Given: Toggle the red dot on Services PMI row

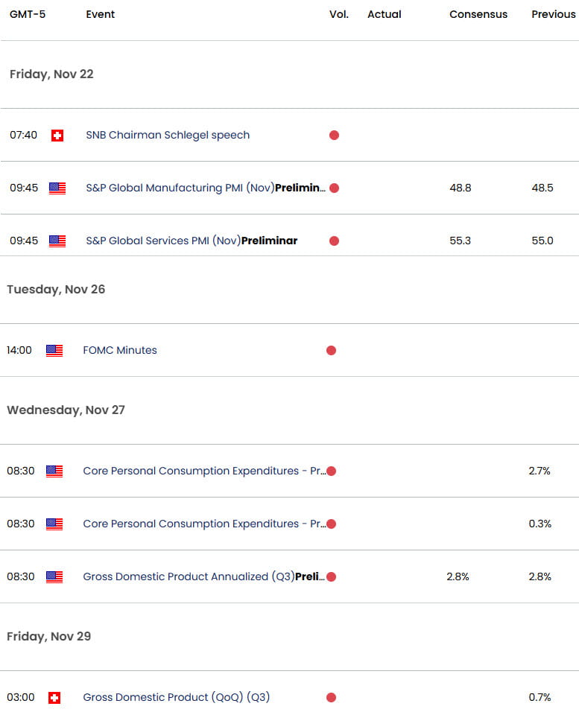Looking at the screenshot, I should click(334, 241).
